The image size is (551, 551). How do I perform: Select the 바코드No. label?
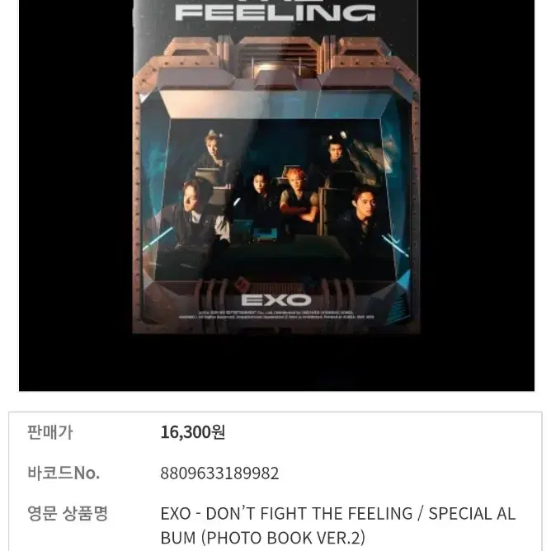(x=64, y=473)
